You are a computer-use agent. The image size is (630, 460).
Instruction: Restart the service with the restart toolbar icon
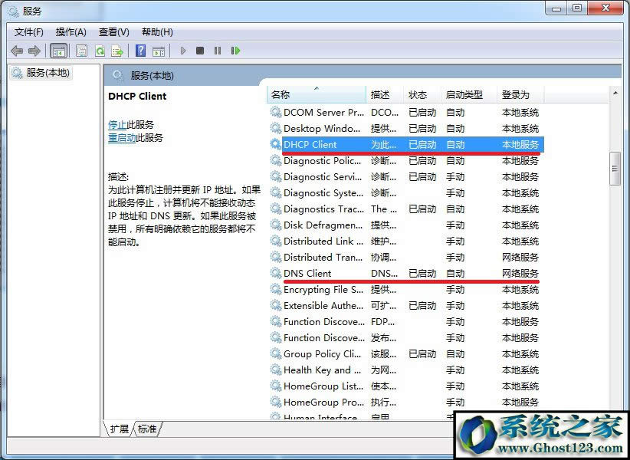(x=236, y=51)
